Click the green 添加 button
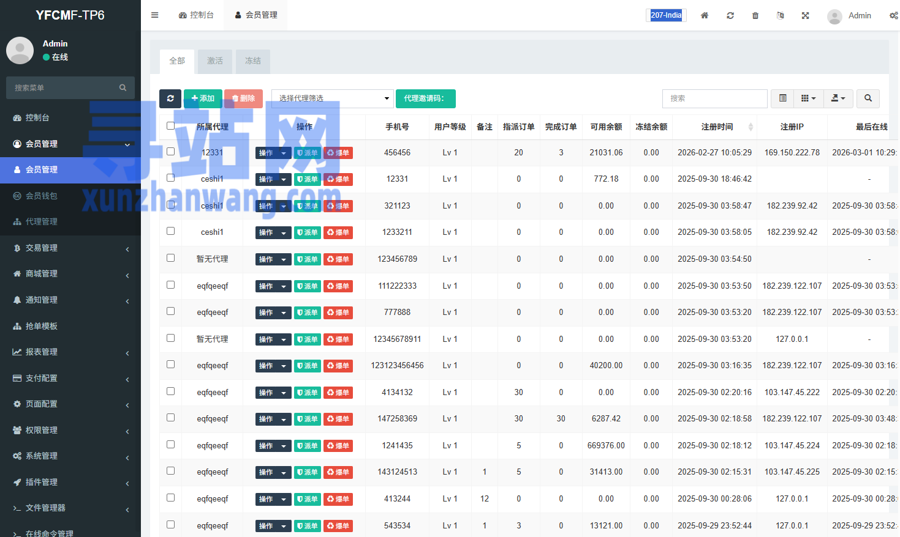The width and height of the screenshot is (900, 537). click(x=203, y=98)
